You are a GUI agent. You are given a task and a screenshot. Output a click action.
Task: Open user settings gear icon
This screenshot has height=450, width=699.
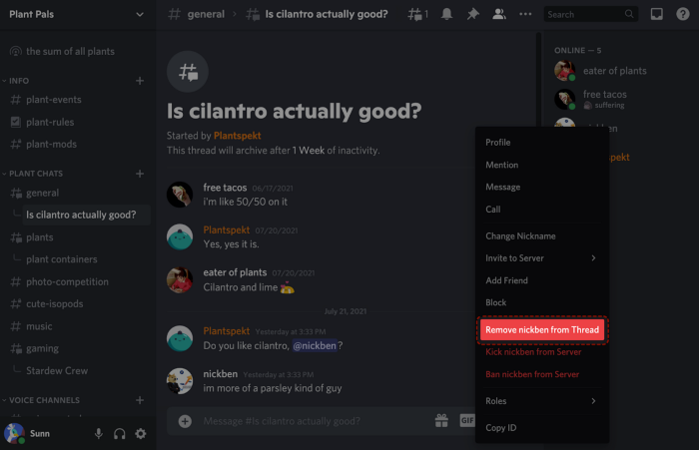pyautogui.click(x=141, y=433)
